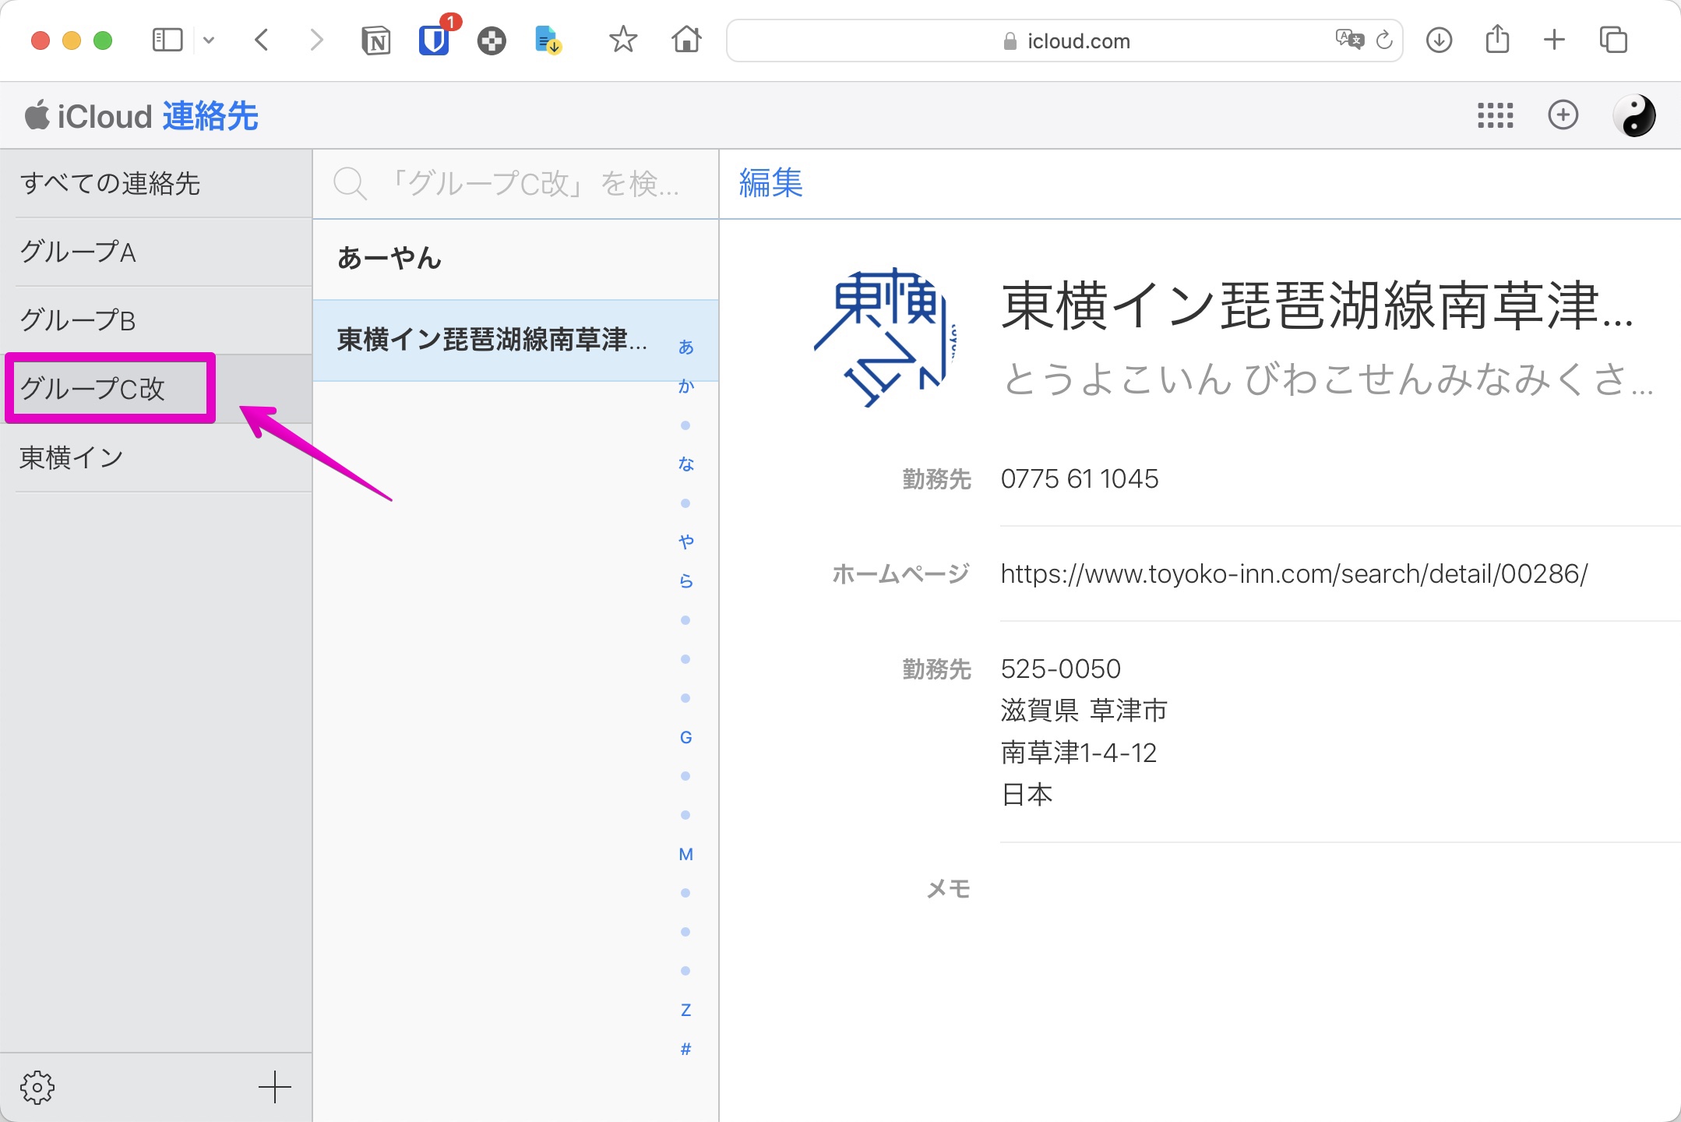This screenshot has height=1122, width=1681.
Task: Open Bitwarden extension in toolbar
Action: point(434,41)
